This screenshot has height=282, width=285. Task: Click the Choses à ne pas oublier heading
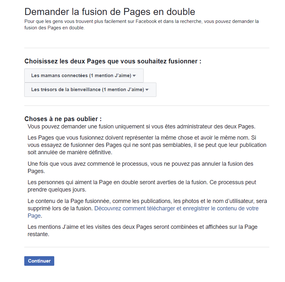[63, 119]
